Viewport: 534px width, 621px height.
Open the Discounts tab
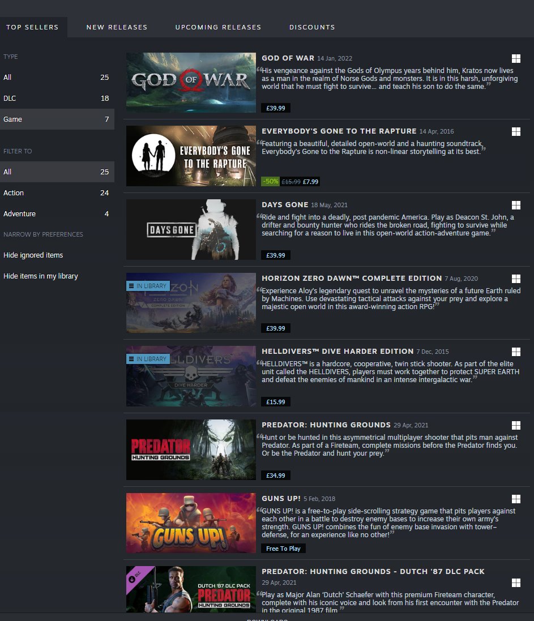[312, 27]
